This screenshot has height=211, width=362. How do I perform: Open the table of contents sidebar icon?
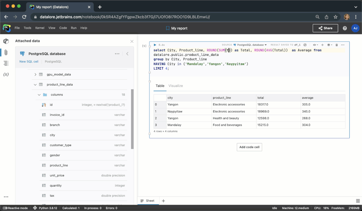(6, 63)
